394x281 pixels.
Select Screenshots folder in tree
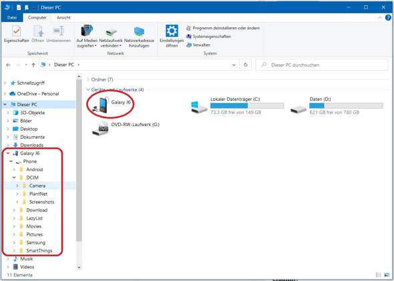click(41, 202)
